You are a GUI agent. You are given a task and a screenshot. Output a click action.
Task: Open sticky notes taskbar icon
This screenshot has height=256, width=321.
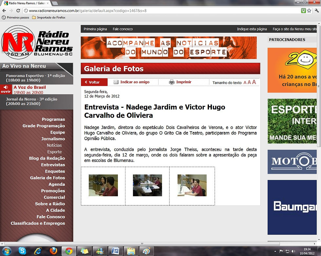click(84, 251)
